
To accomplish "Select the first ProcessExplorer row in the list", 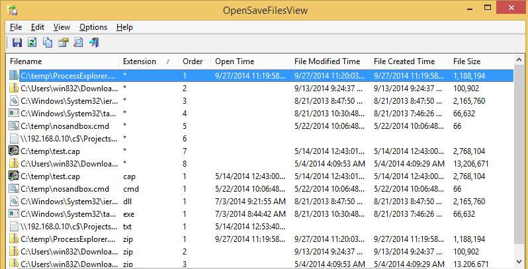I will (x=67, y=76).
